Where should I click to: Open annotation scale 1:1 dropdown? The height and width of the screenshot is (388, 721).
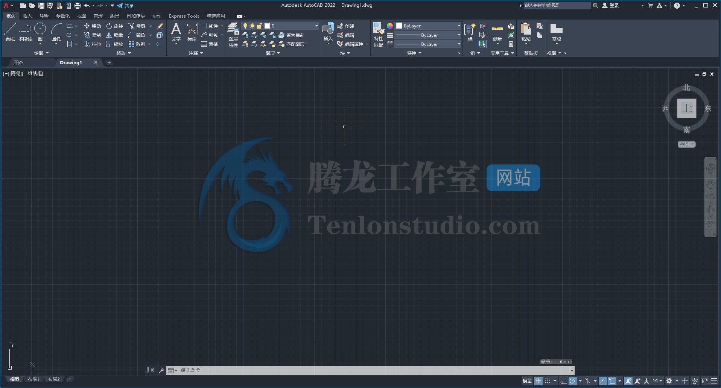657,381
